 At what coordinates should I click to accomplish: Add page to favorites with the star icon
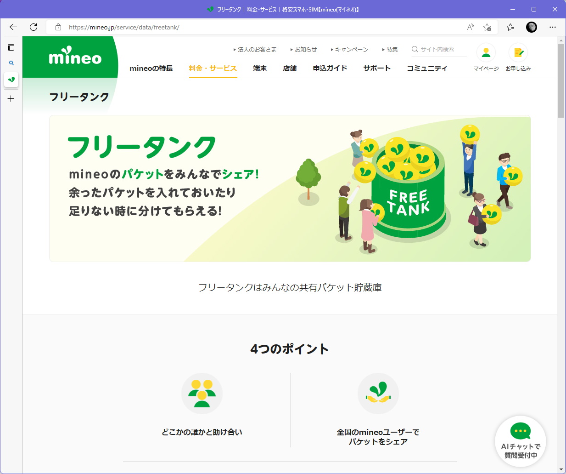pos(488,27)
